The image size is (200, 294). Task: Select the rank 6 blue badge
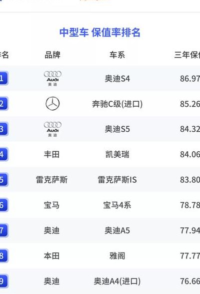pos(3,205)
